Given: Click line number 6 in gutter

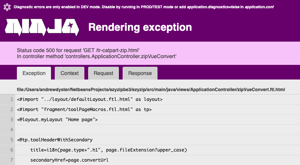Looking at the screenshot, I should coord(12,150).
